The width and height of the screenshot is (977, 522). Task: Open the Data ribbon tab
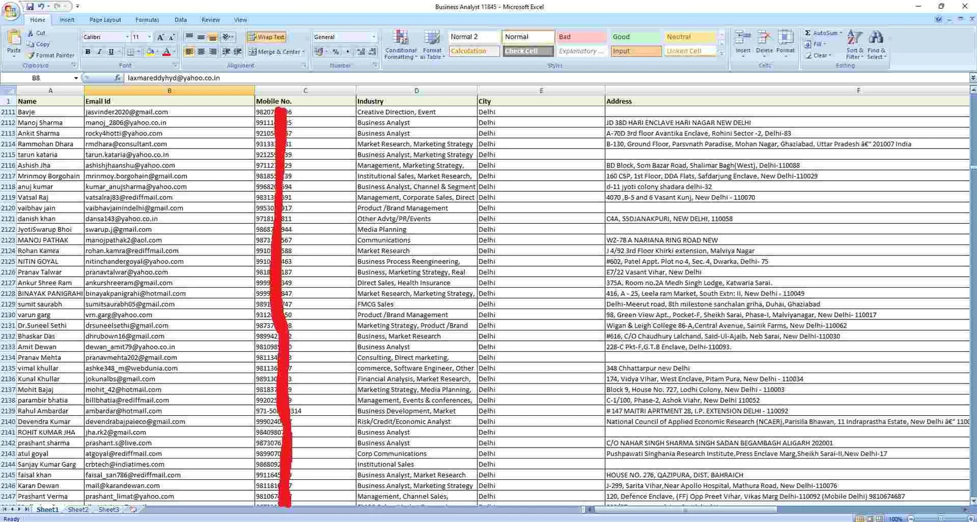point(181,20)
